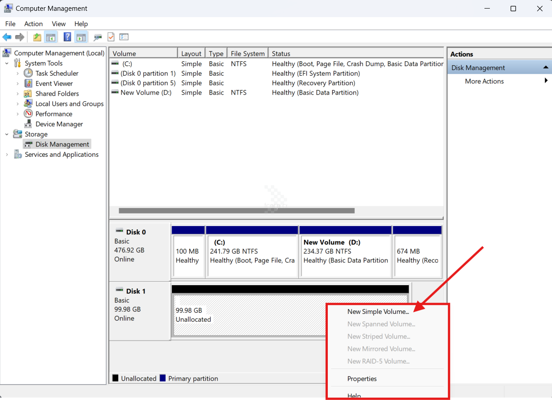Collapse the System Tools tree node
This screenshot has height=400, width=552.
click(7, 64)
